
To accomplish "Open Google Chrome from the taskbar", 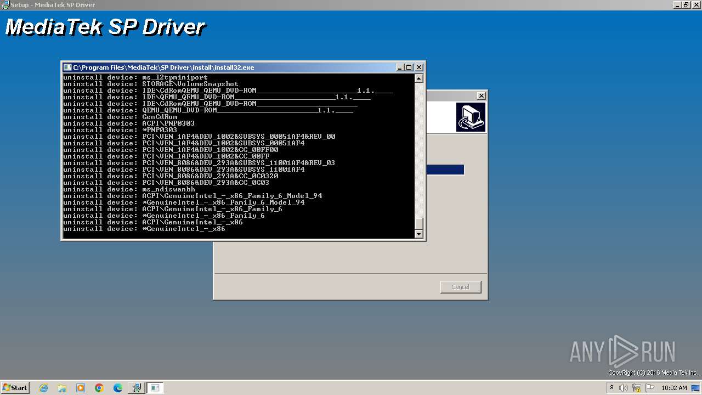I will click(x=99, y=388).
